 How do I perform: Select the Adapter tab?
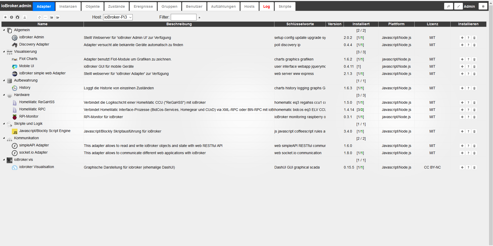tap(44, 6)
